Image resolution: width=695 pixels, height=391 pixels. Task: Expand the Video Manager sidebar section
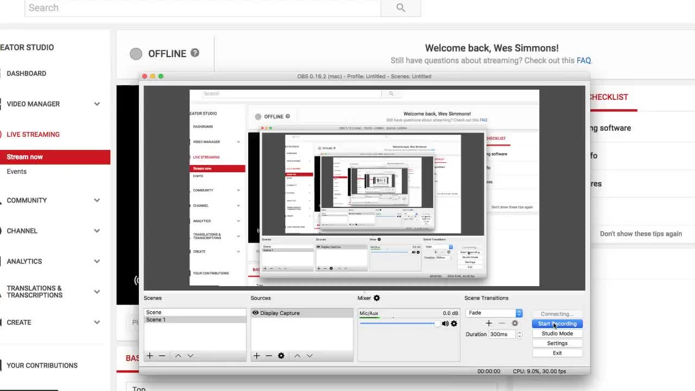(x=97, y=104)
